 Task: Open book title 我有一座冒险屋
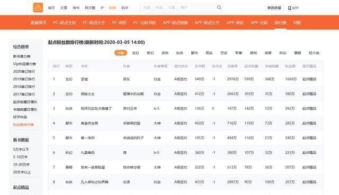tap(93, 167)
